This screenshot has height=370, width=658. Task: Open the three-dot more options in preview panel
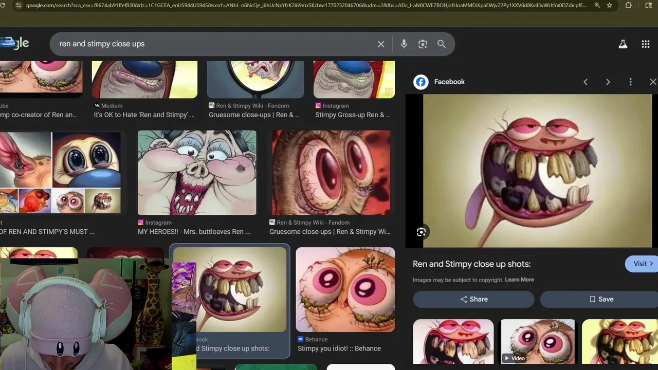pyautogui.click(x=630, y=82)
